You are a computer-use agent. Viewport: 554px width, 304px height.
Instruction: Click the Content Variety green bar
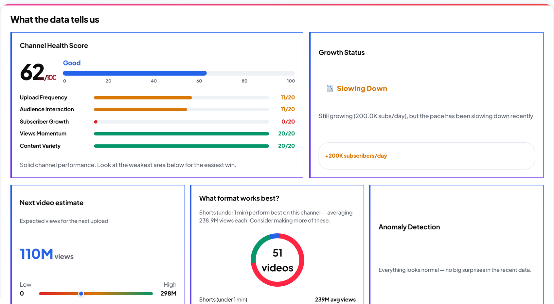coord(181,146)
